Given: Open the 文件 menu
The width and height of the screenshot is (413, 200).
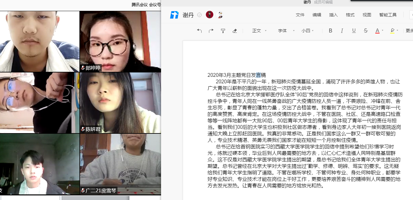Looking at the screenshot, I should (300, 15).
